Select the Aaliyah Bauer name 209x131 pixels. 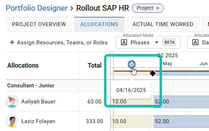point(38,102)
